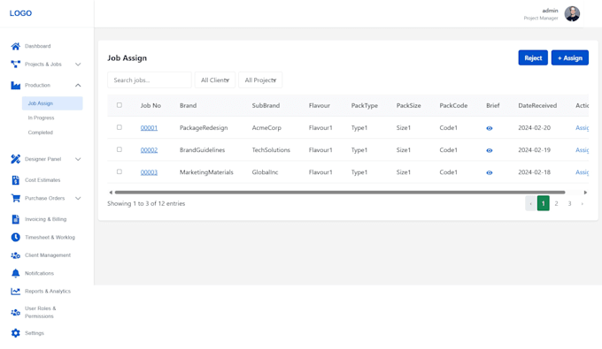View brief for job 00003 eye icon
The image size is (602, 349).
(x=489, y=173)
